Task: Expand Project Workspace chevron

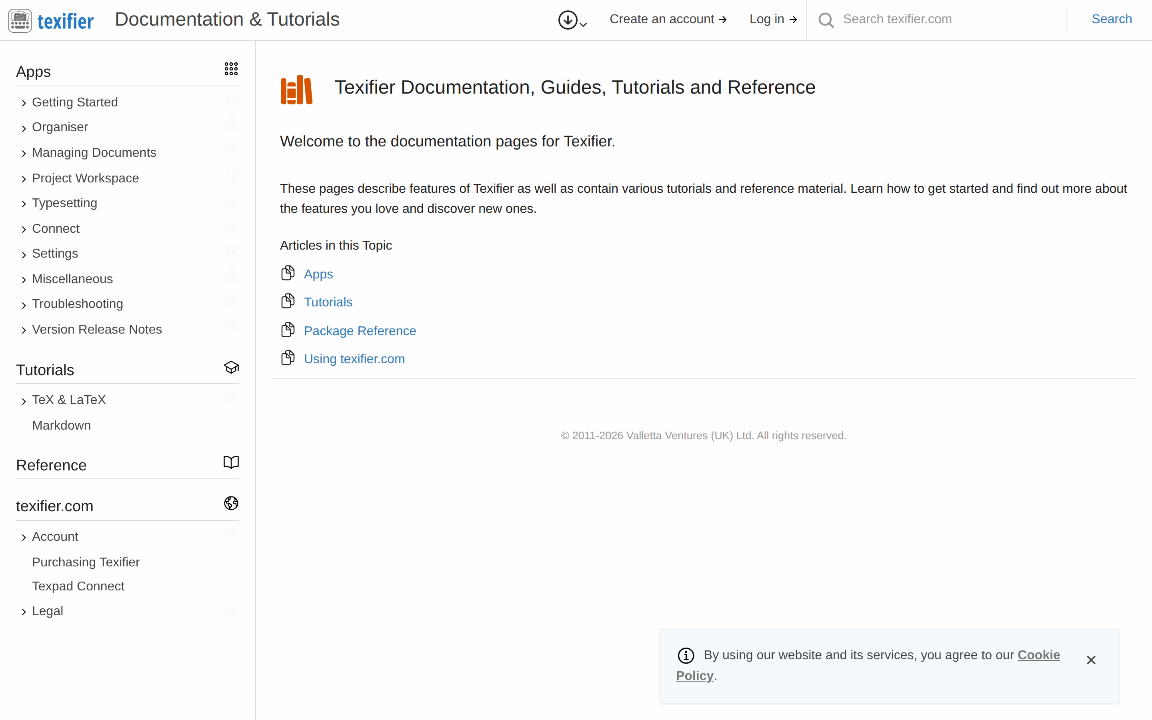Action: [x=24, y=179]
